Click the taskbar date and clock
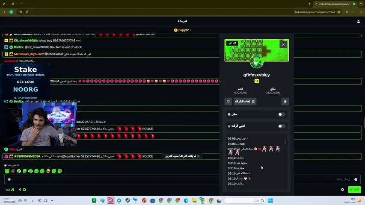The height and width of the screenshot is (205, 365). [9, 200]
